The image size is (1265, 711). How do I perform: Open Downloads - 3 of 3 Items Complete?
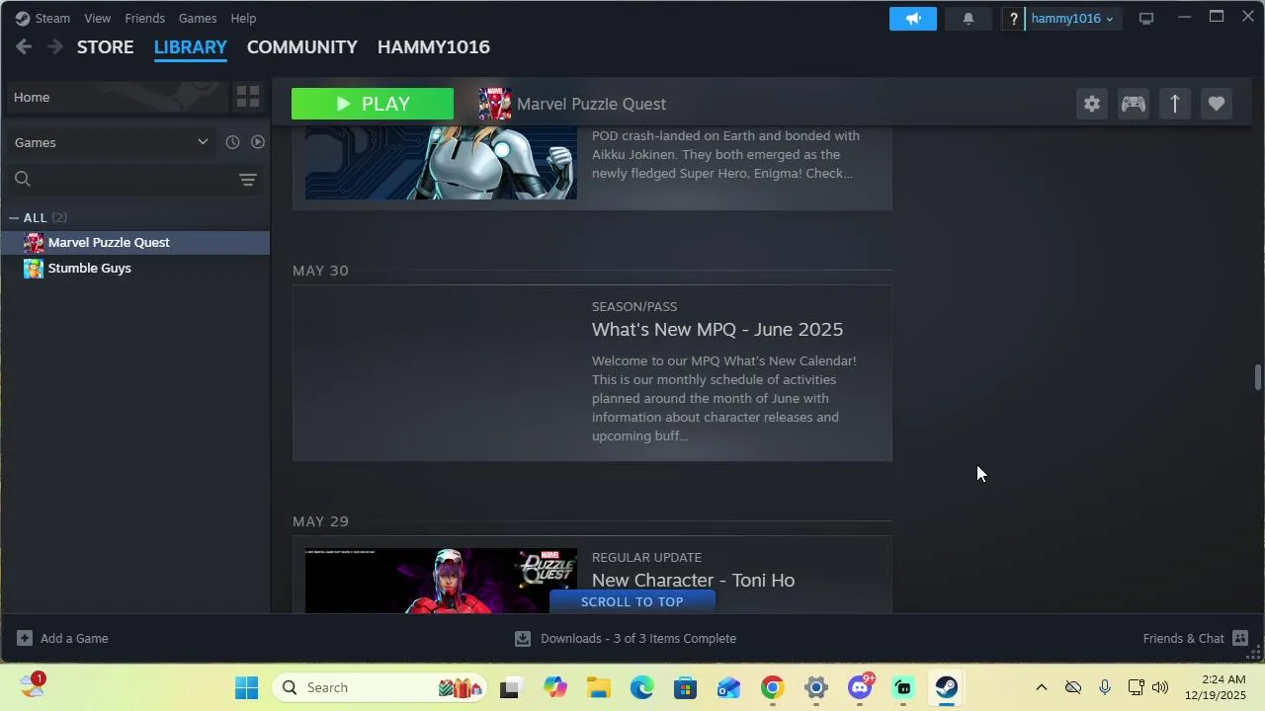click(x=638, y=638)
